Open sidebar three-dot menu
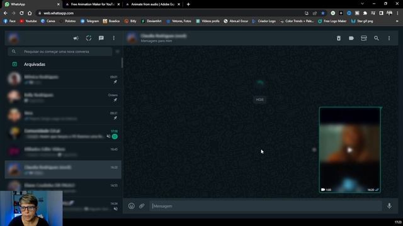This screenshot has width=403, height=226. point(114,38)
